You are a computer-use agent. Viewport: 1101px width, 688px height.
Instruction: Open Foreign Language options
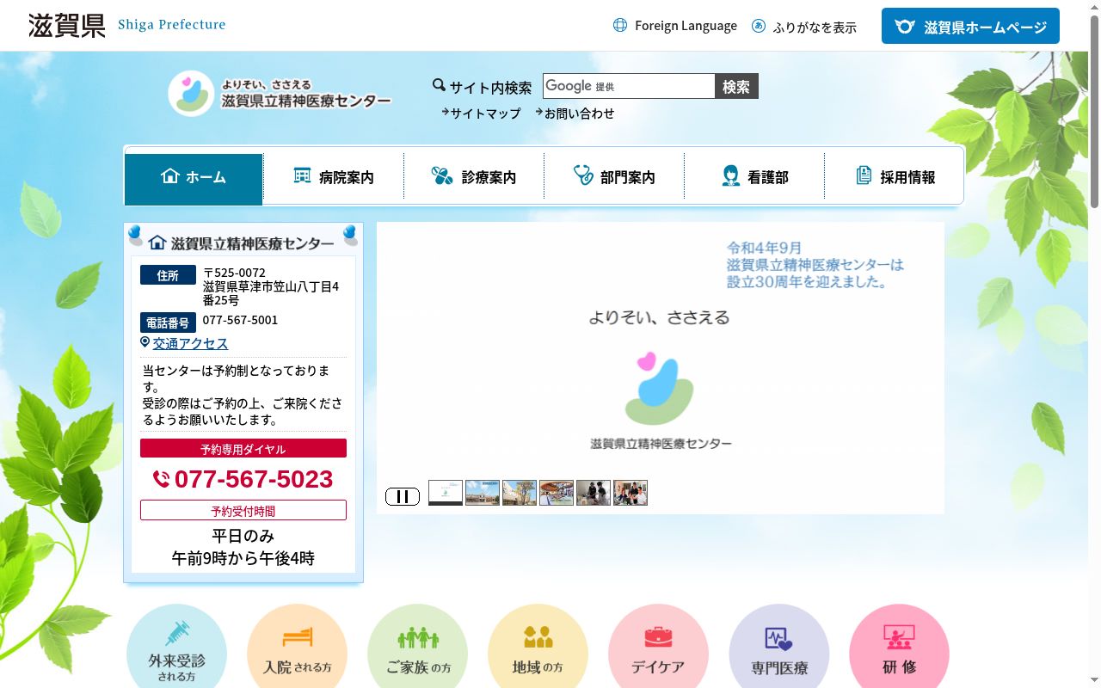[686, 26]
